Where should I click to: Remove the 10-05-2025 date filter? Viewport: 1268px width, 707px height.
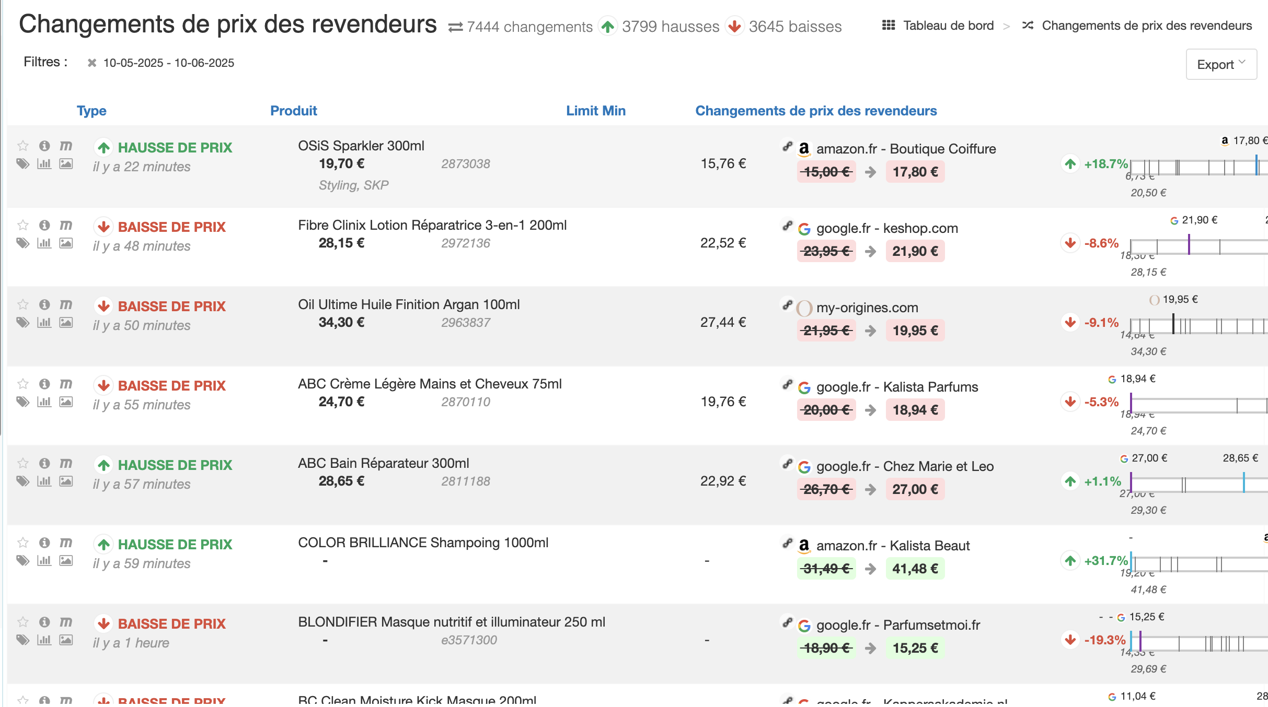92,63
